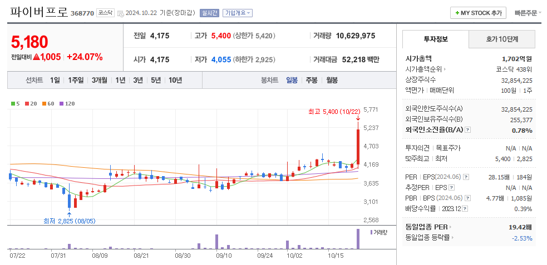Screen dimensions: 547x265
Task: Click the 저가 value 4,055
Action: coord(221,59)
